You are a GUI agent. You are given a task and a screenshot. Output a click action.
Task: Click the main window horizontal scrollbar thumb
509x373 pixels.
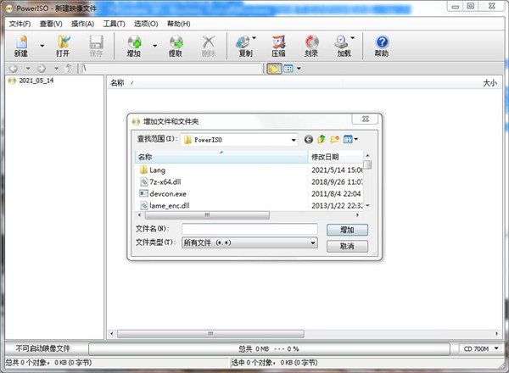210,333
